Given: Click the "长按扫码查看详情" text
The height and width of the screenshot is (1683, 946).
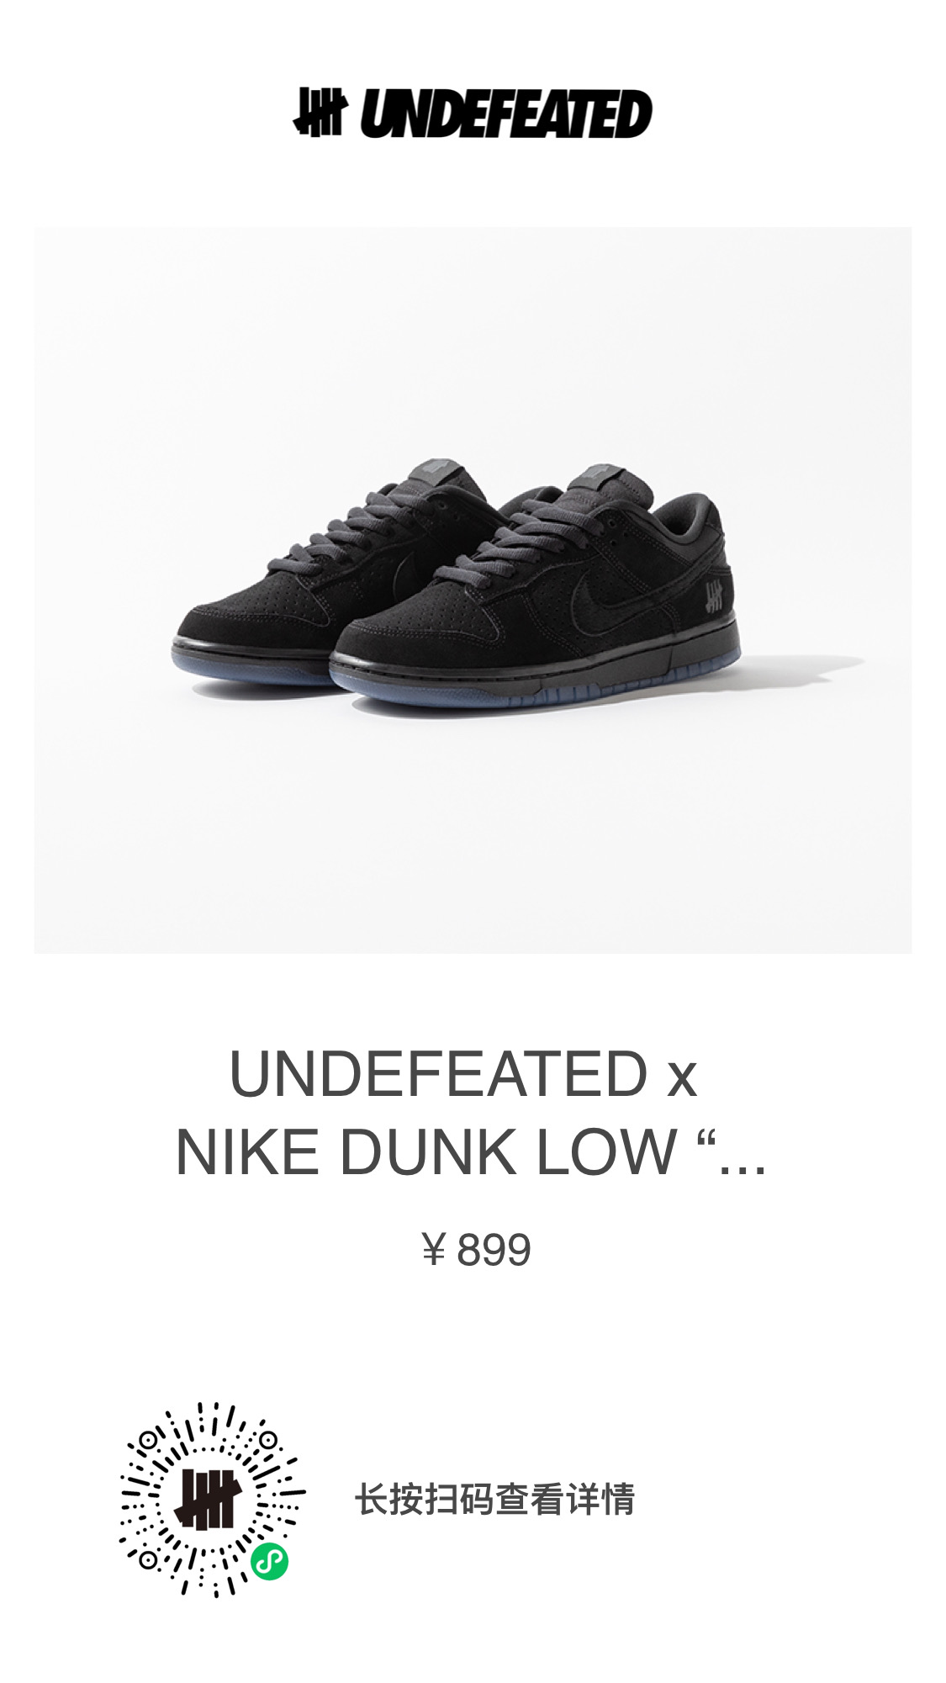Looking at the screenshot, I should click(x=494, y=1500).
